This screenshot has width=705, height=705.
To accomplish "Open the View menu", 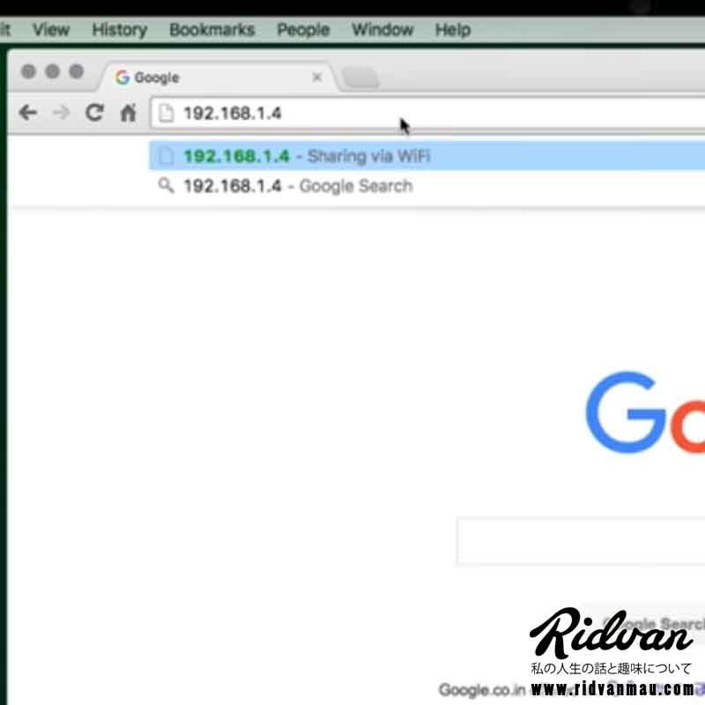I will [x=51, y=30].
